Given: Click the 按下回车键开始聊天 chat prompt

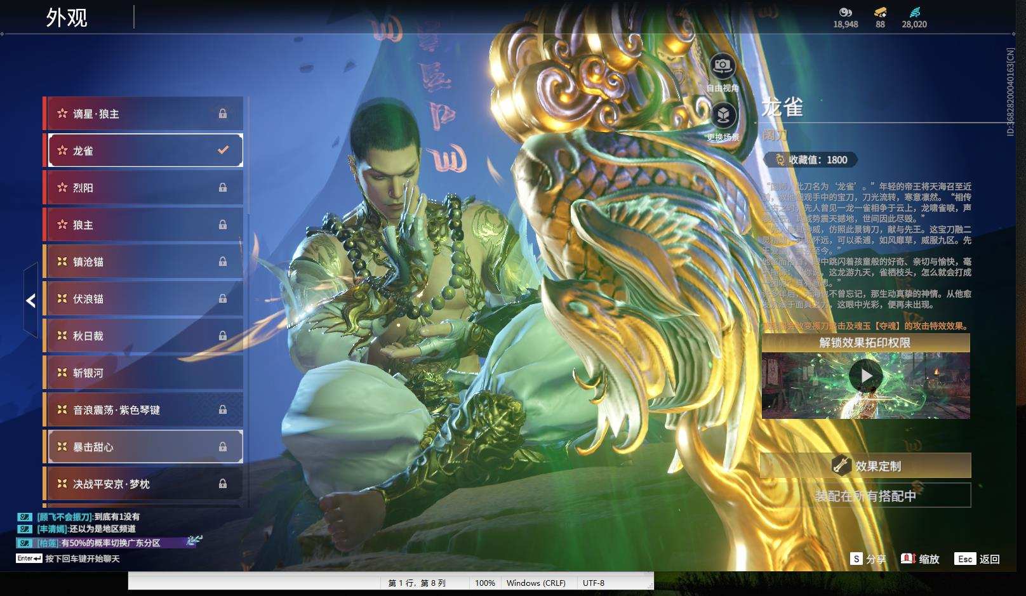Looking at the screenshot, I should [83, 559].
